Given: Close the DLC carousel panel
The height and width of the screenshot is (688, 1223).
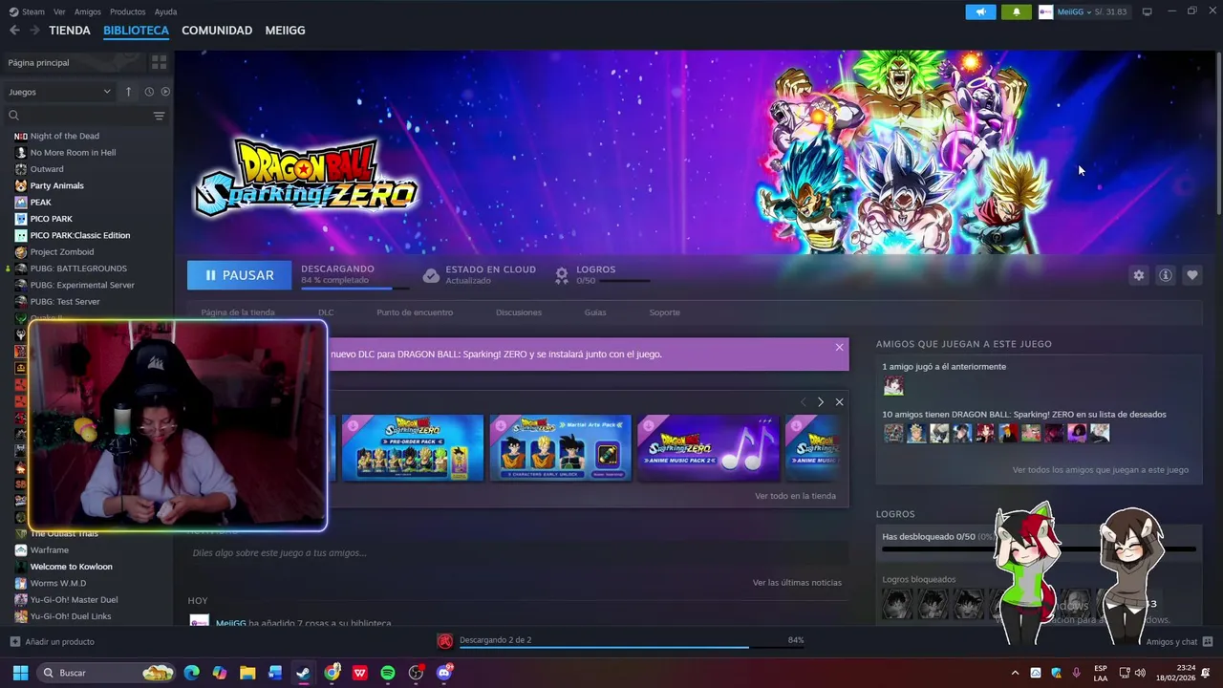Looking at the screenshot, I should (839, 402).
